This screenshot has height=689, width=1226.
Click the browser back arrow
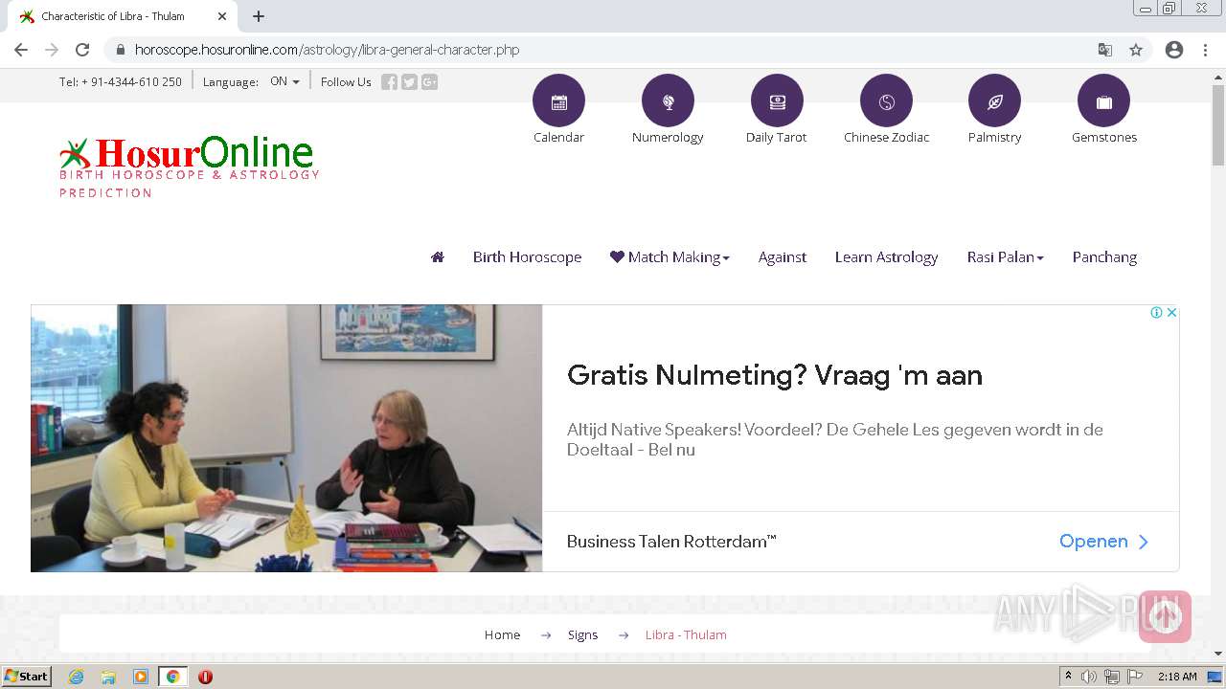click(21, 50)
